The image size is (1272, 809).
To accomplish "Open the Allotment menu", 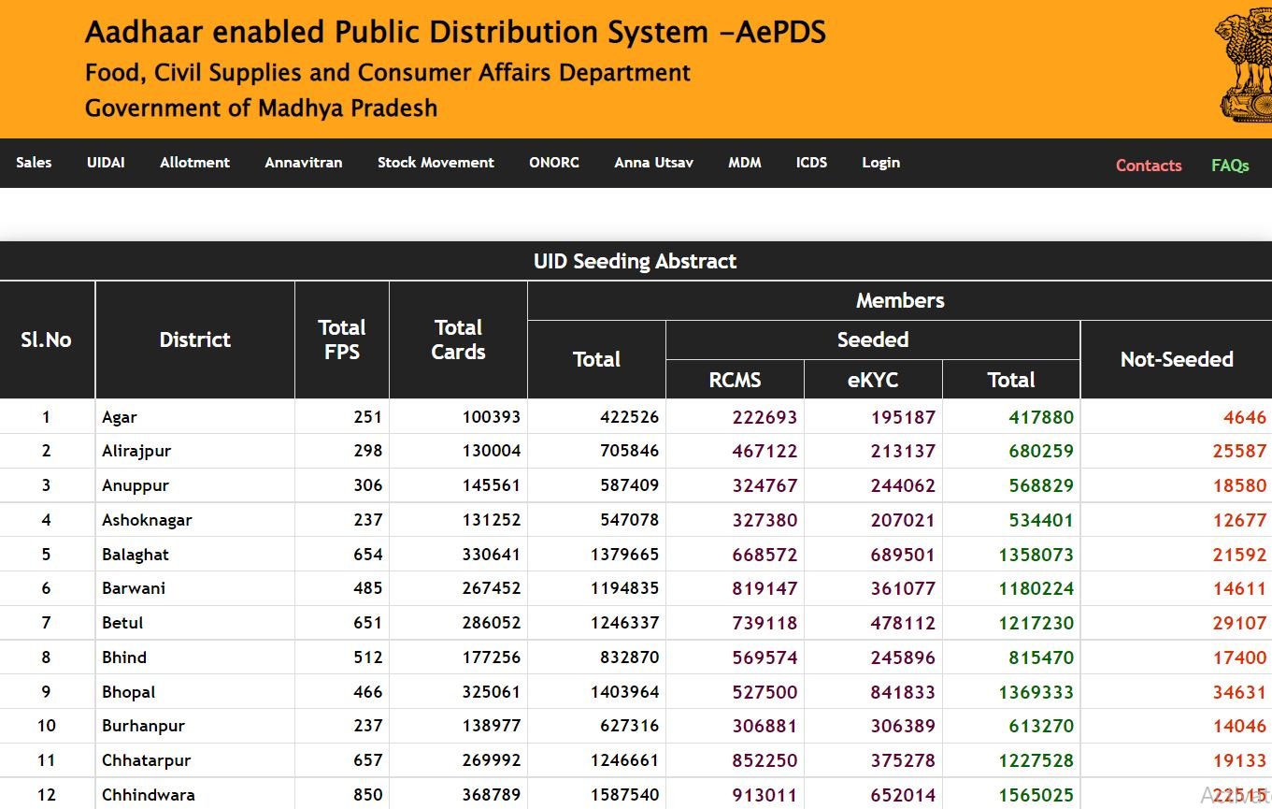I will (194, 162).
